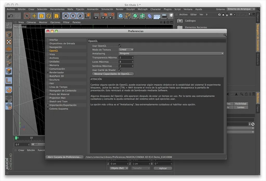Select the Scale tool icon
The width and height of the screenshot is (266, 181).
(41, 16)
